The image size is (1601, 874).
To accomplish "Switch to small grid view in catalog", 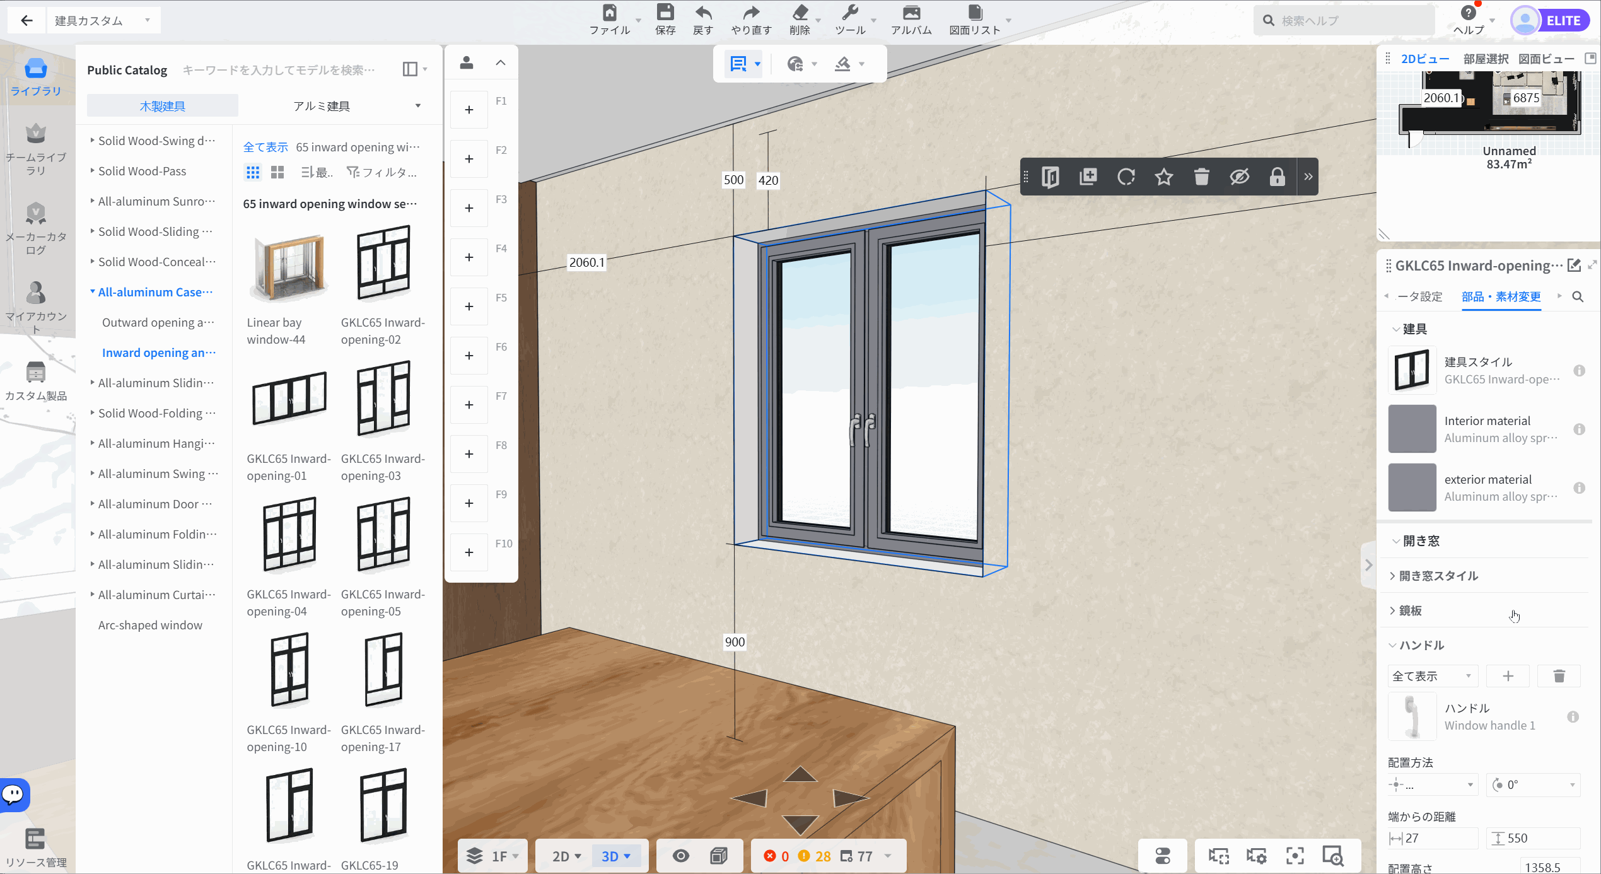I will coord(253,172).
